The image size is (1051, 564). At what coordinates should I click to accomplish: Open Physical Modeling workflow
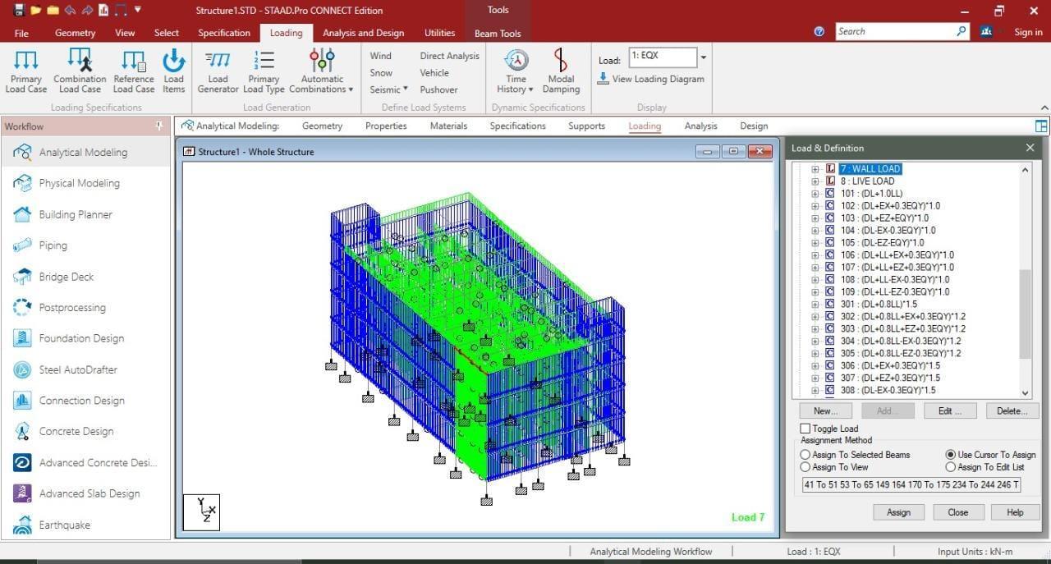click(79, 183)
